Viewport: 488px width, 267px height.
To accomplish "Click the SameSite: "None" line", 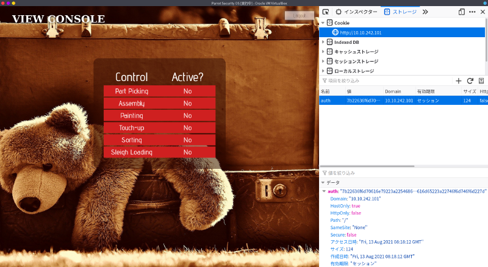I will tap(349, 227).
